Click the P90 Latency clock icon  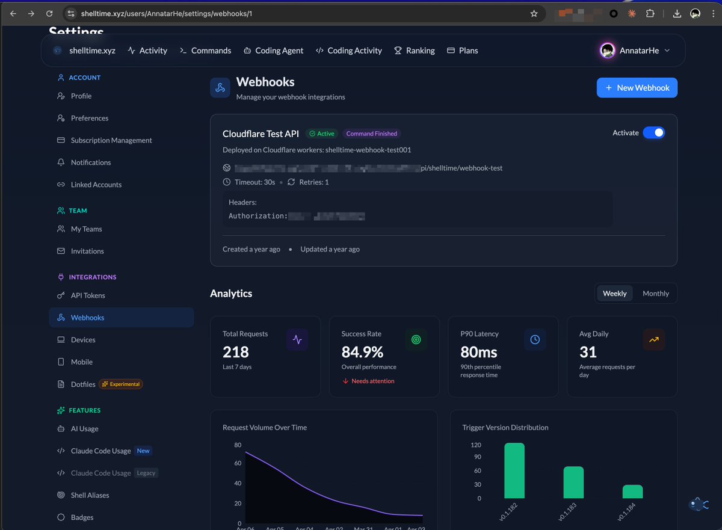click(x=535, y=339)
